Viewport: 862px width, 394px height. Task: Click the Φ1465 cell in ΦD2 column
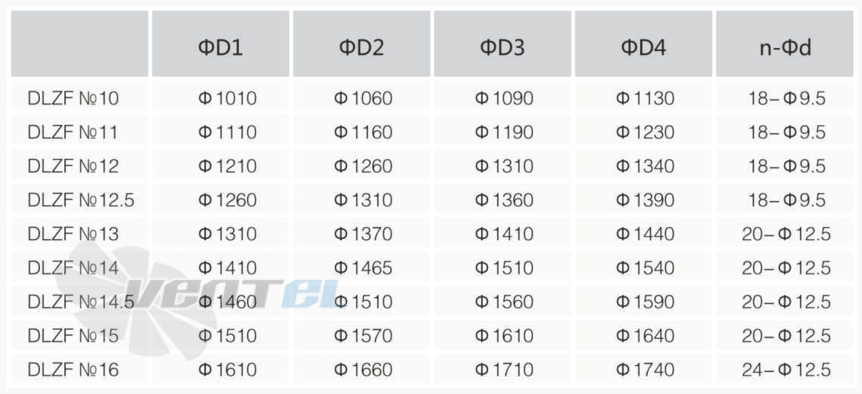363,268
